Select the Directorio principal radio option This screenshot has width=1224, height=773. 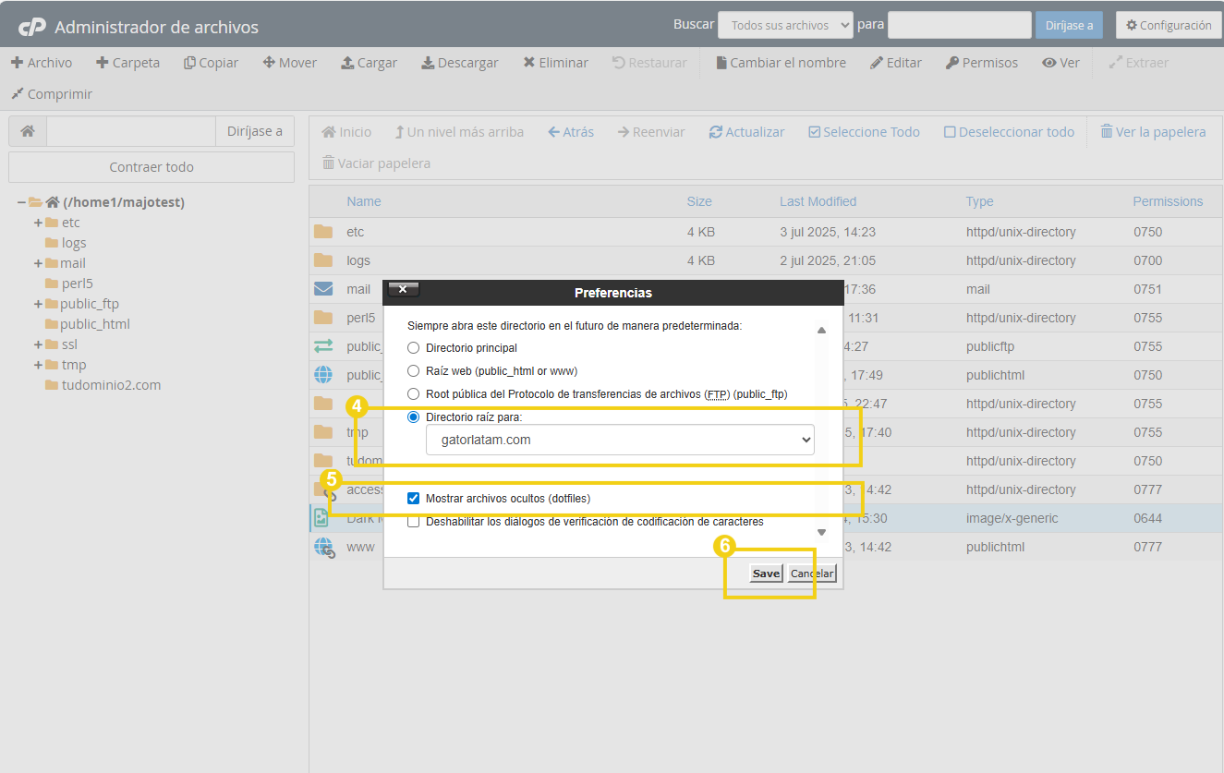click(x=414, y=348)
